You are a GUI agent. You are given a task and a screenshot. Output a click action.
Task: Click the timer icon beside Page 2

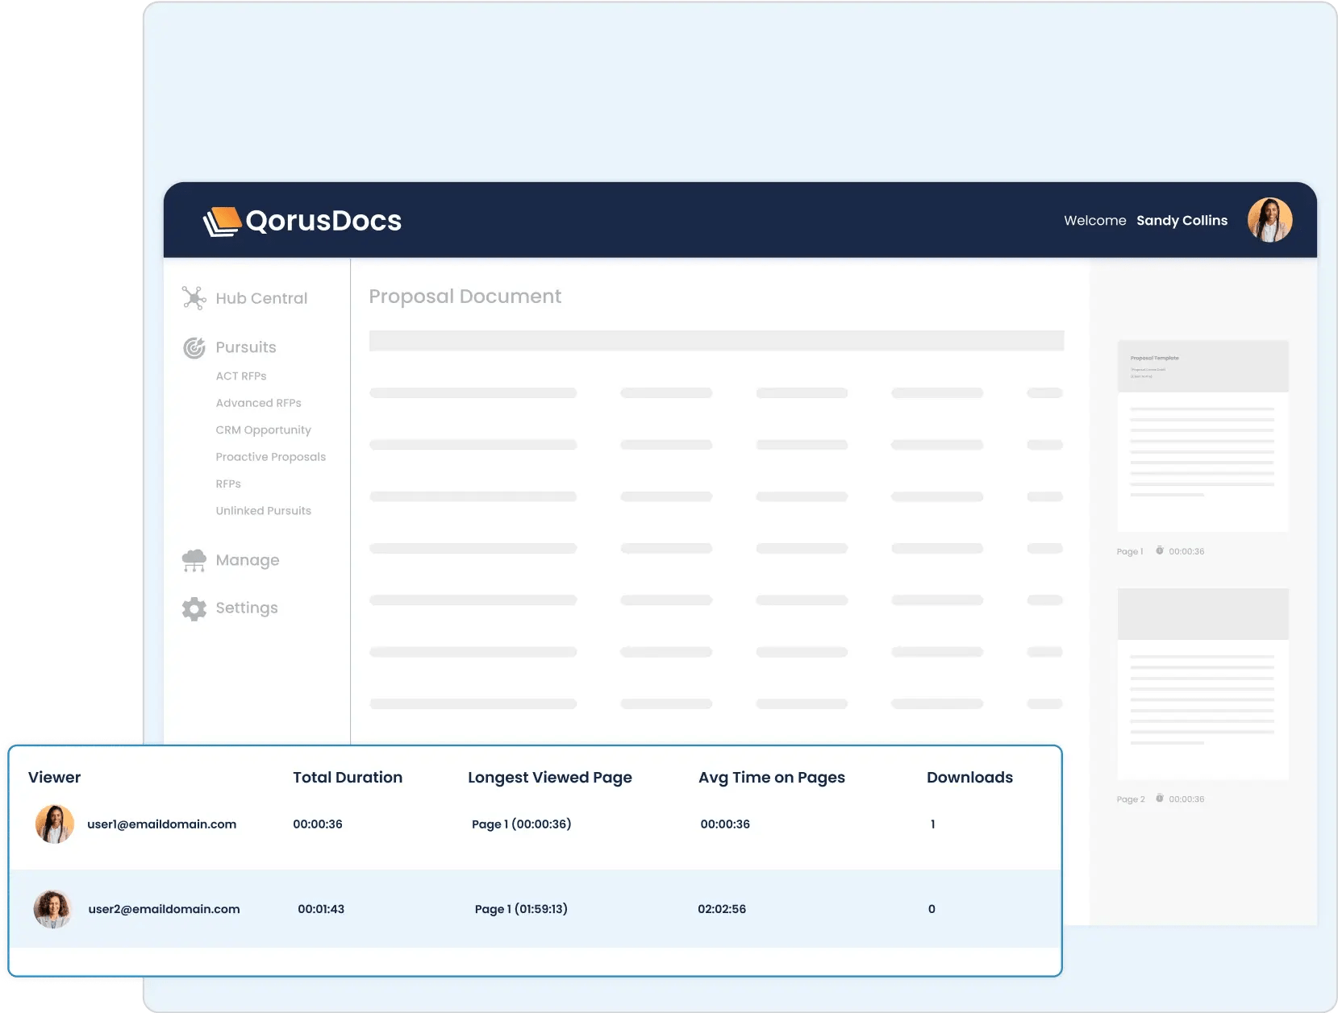(x=1160, y=799)
